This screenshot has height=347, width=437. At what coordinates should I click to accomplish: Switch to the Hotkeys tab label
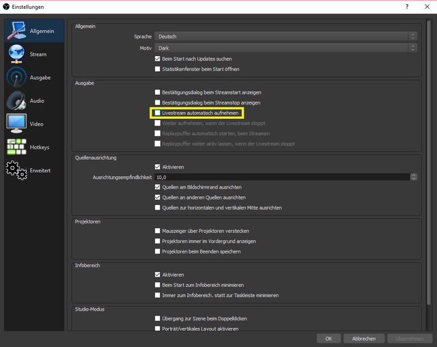coord(40,147)
